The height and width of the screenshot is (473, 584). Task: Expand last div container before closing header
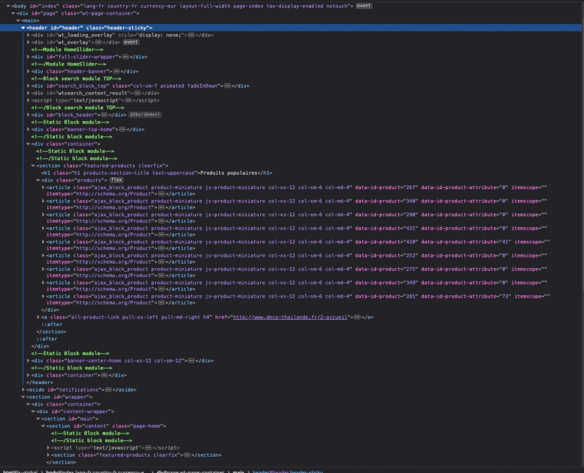28,375
